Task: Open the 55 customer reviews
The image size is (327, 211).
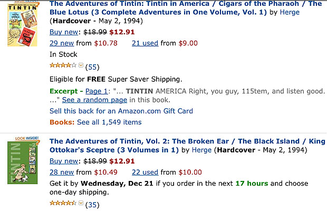Action: 92,67
